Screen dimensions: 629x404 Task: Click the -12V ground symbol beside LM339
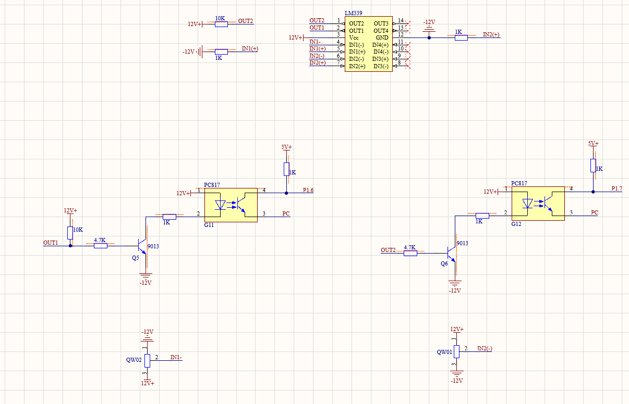(x=429, y=27)
